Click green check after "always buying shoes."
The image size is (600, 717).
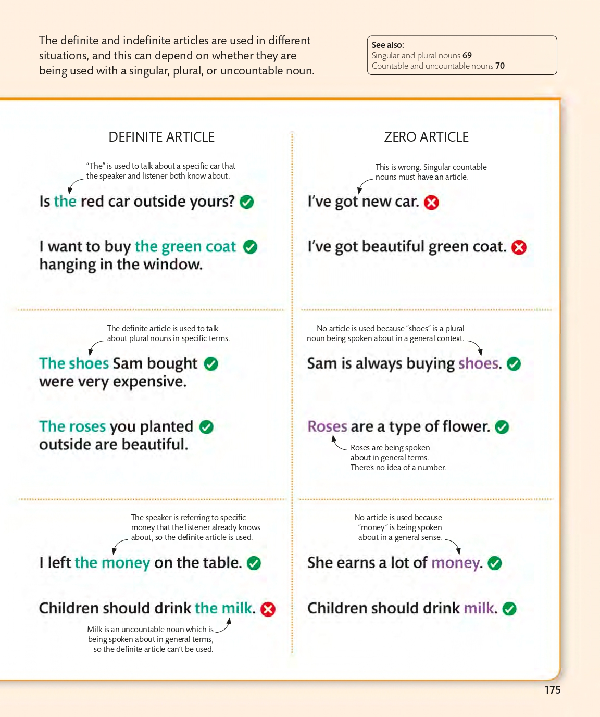[x=514, y=364]
